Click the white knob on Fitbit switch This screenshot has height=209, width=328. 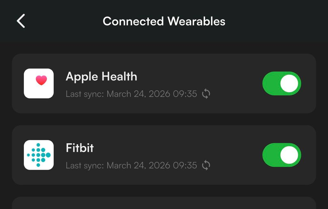289,155
